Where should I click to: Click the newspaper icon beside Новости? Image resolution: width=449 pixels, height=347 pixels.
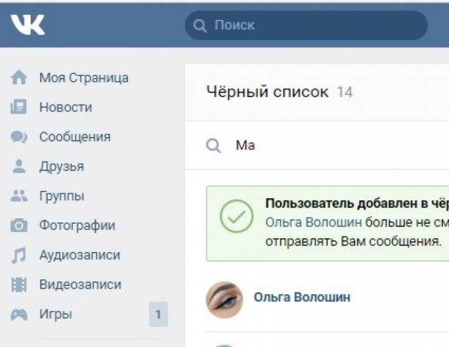point(18,107)
